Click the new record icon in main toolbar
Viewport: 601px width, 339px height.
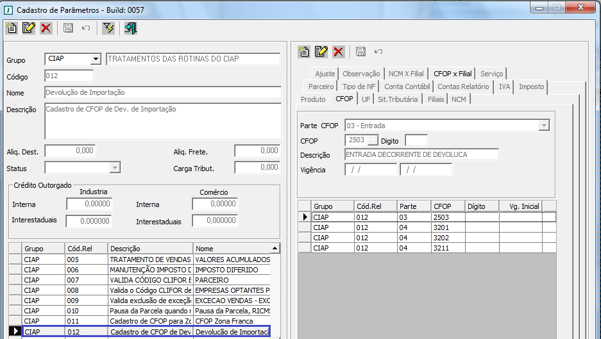[x=12, y=28]
